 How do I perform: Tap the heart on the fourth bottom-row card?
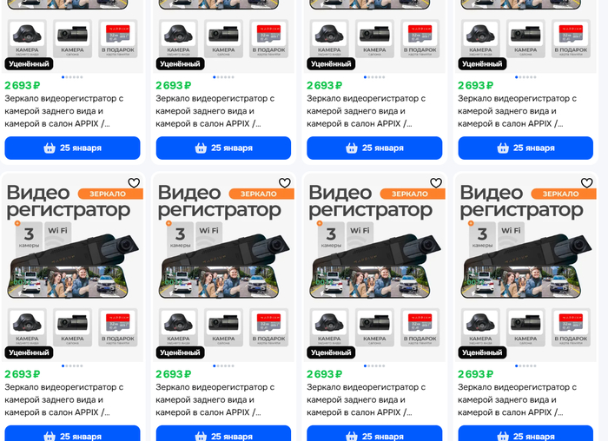point(586,182)
